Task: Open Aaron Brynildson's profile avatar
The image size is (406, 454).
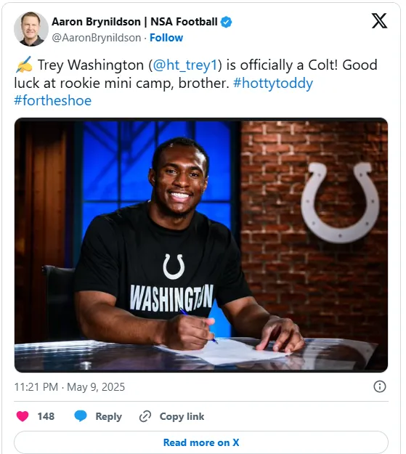Action: click(31, 29)
